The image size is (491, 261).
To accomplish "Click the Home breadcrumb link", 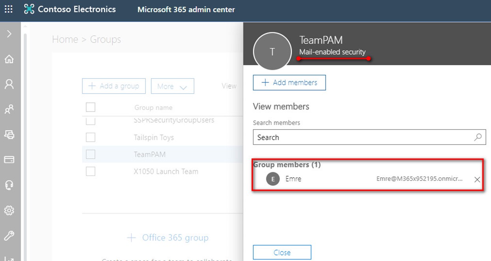I will 65,39.
